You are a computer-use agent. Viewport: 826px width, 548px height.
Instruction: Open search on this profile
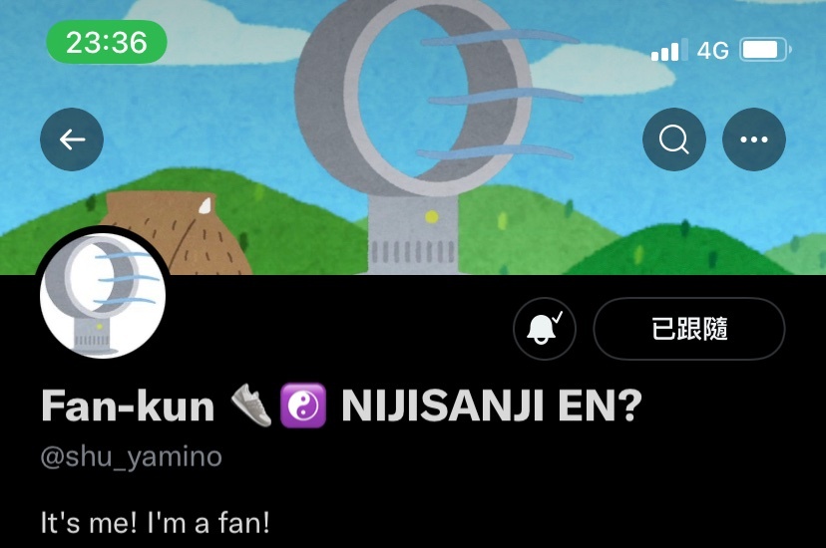click(x=673, y=139)
